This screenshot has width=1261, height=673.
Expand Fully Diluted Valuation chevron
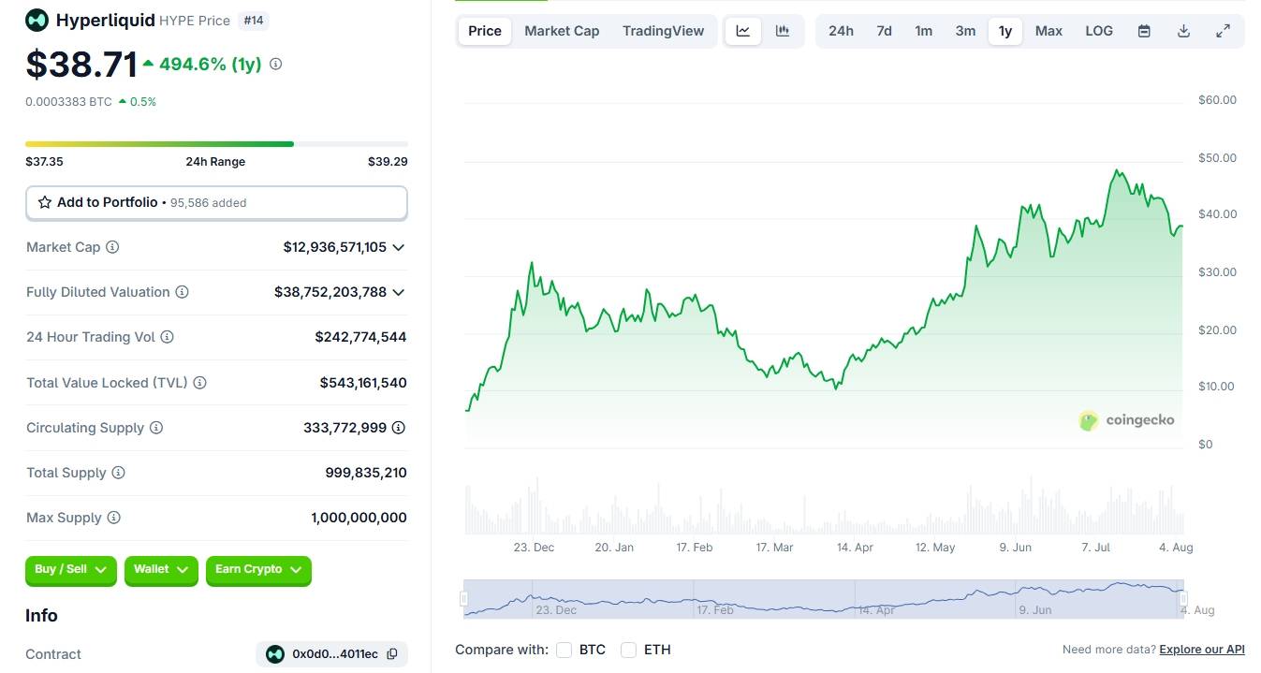point(399,292)
